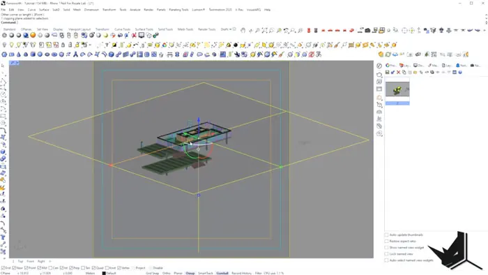The width and height of the screenshot is (488, 275).
Task: Open the File menu
Action: point(3,10)
